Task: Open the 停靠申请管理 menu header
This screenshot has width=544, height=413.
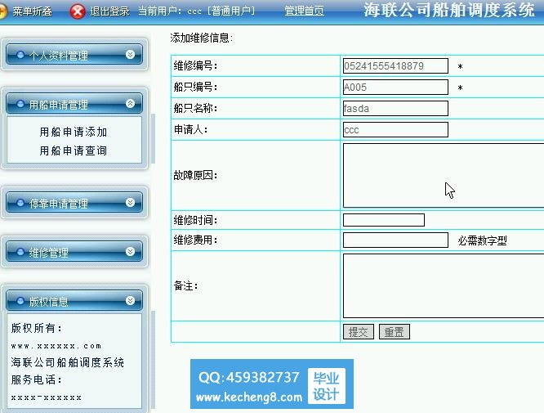Action: [x=74, y=203]
